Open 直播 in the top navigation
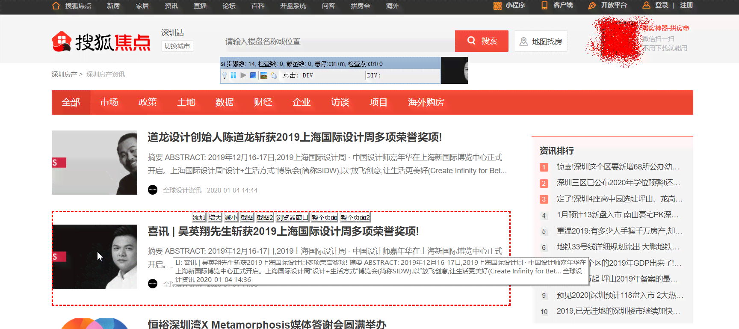Image resolution: width=739 pixels, height=329 pixels. 200,6
